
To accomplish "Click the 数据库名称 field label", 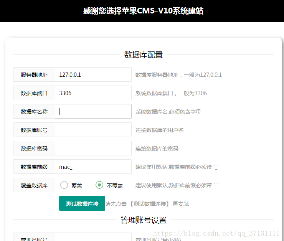I will (34, 112).
